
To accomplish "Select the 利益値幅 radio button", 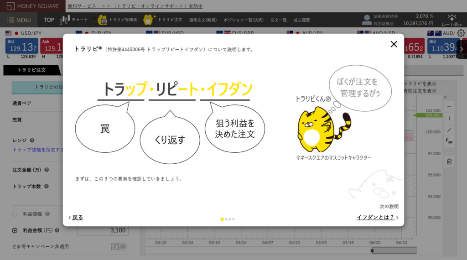I will 15,214.
